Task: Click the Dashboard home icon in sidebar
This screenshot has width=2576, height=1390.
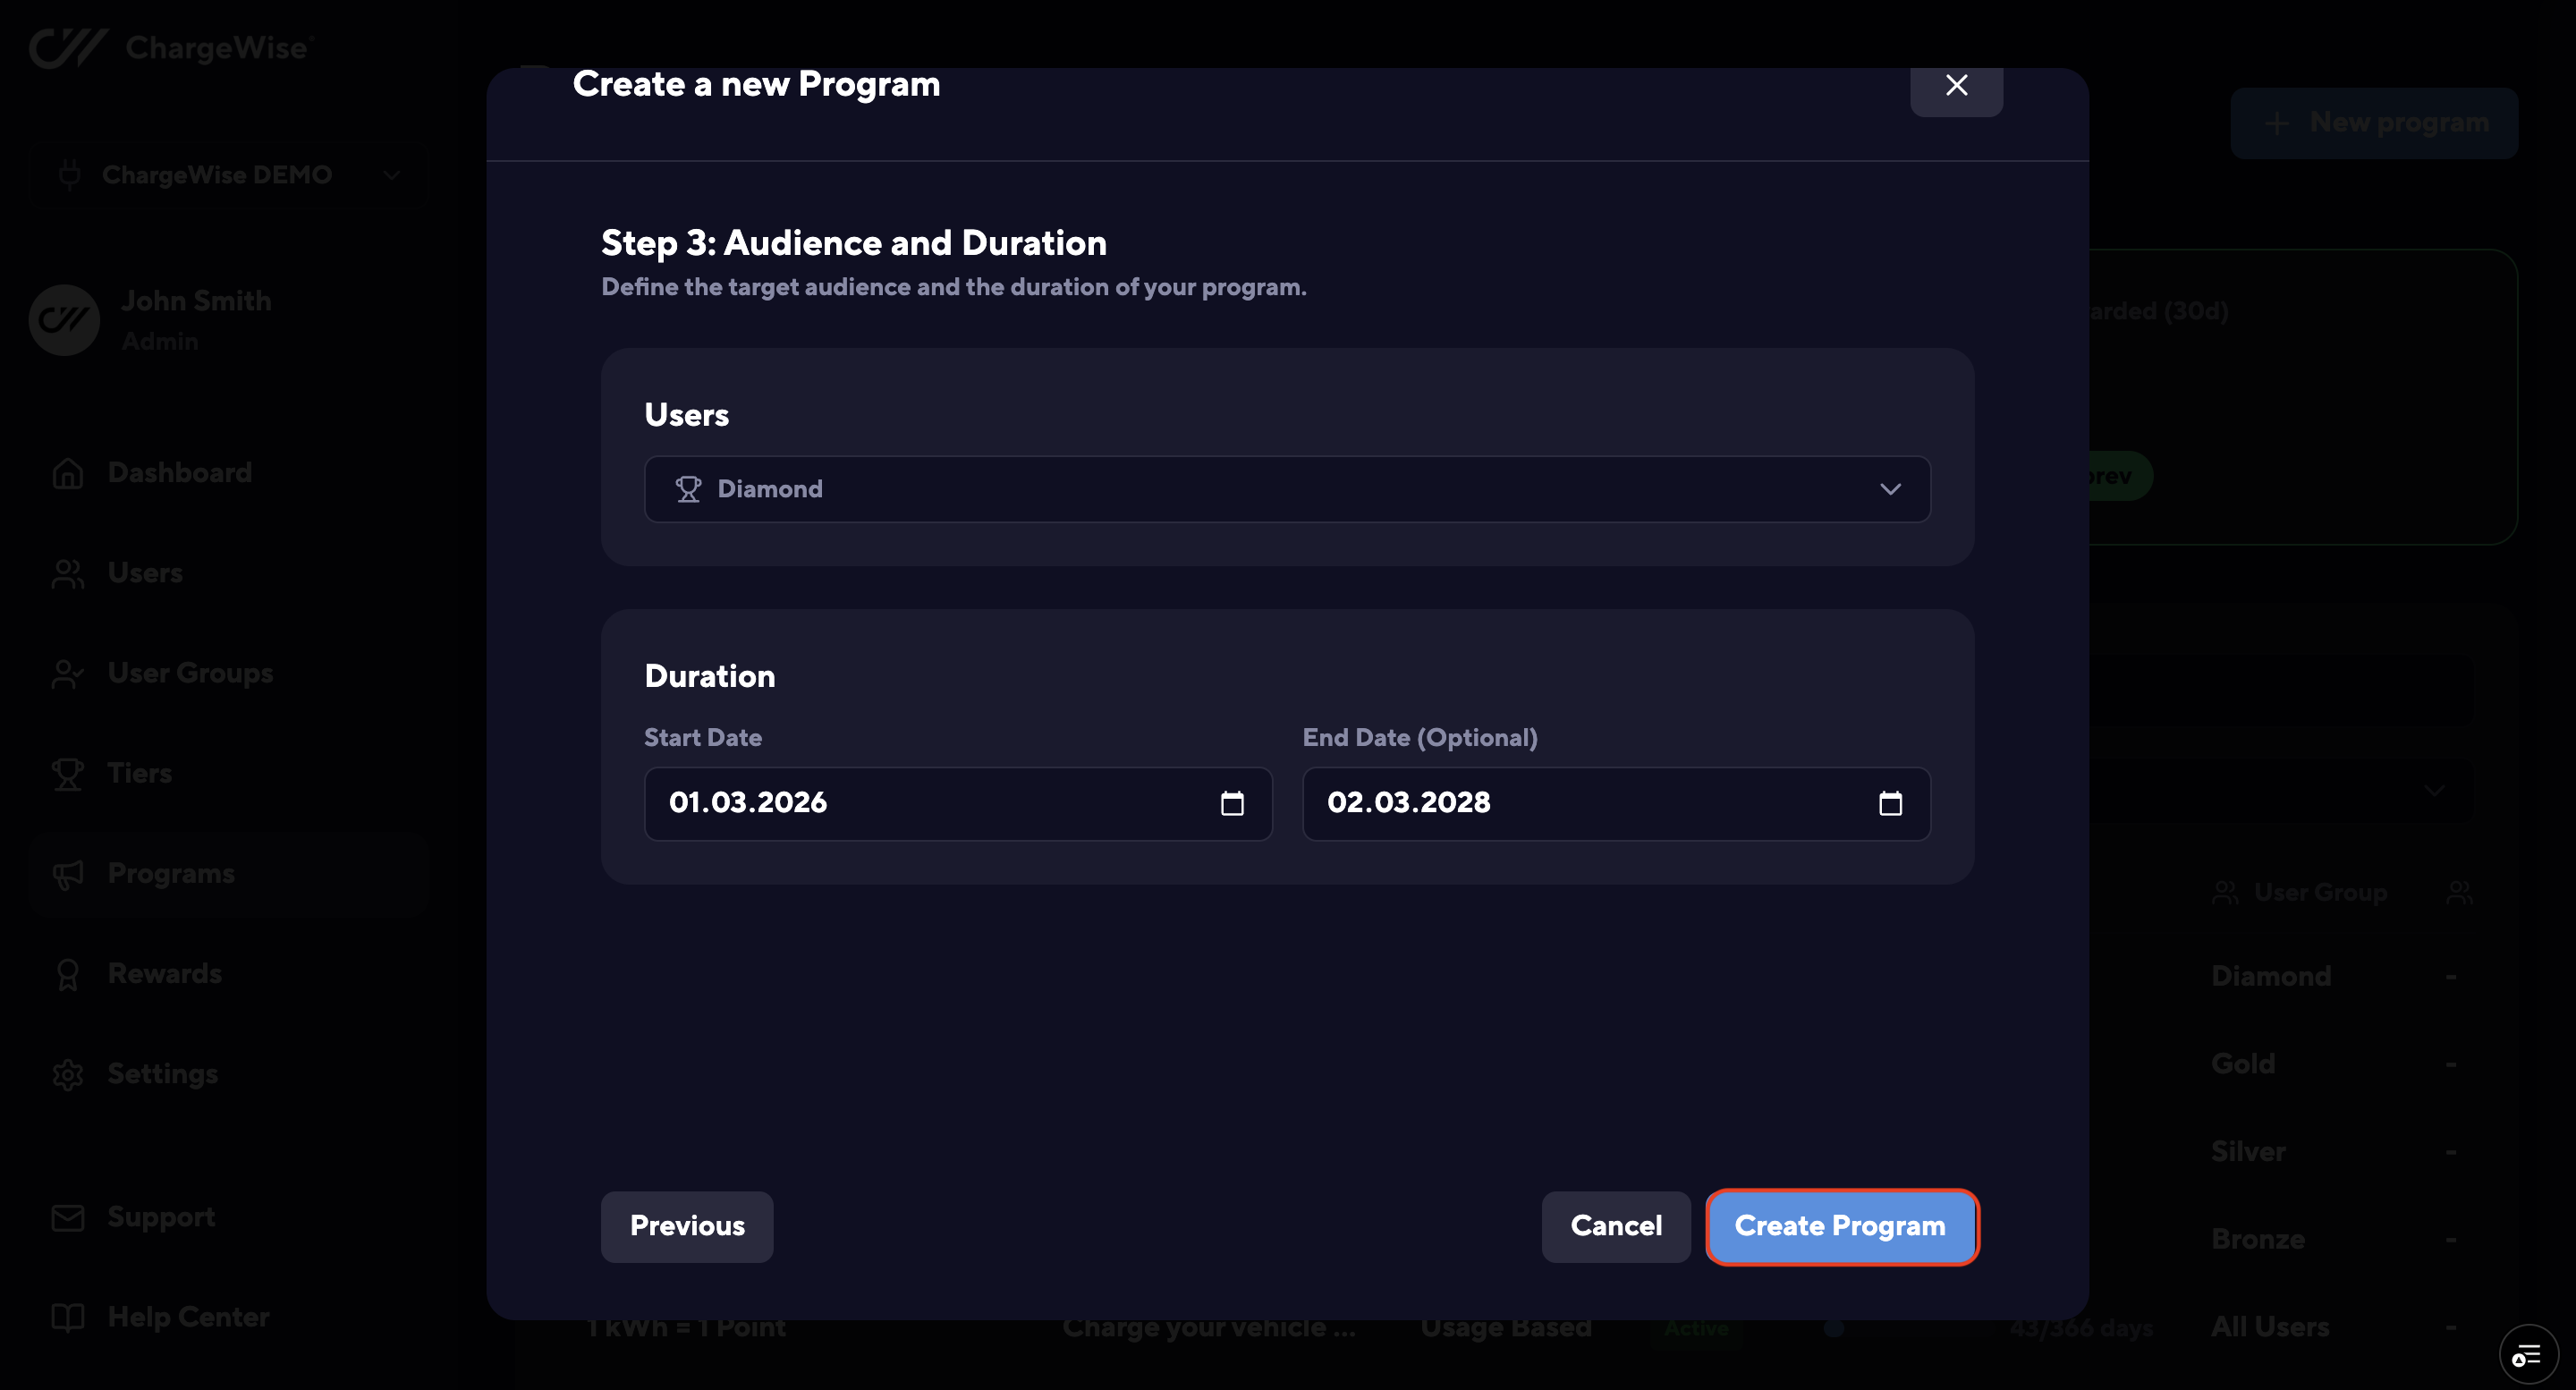Action: (x=68, y=473)
